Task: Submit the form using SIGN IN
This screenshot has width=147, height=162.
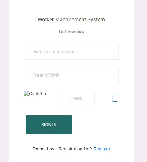Action: pos(49,125)
